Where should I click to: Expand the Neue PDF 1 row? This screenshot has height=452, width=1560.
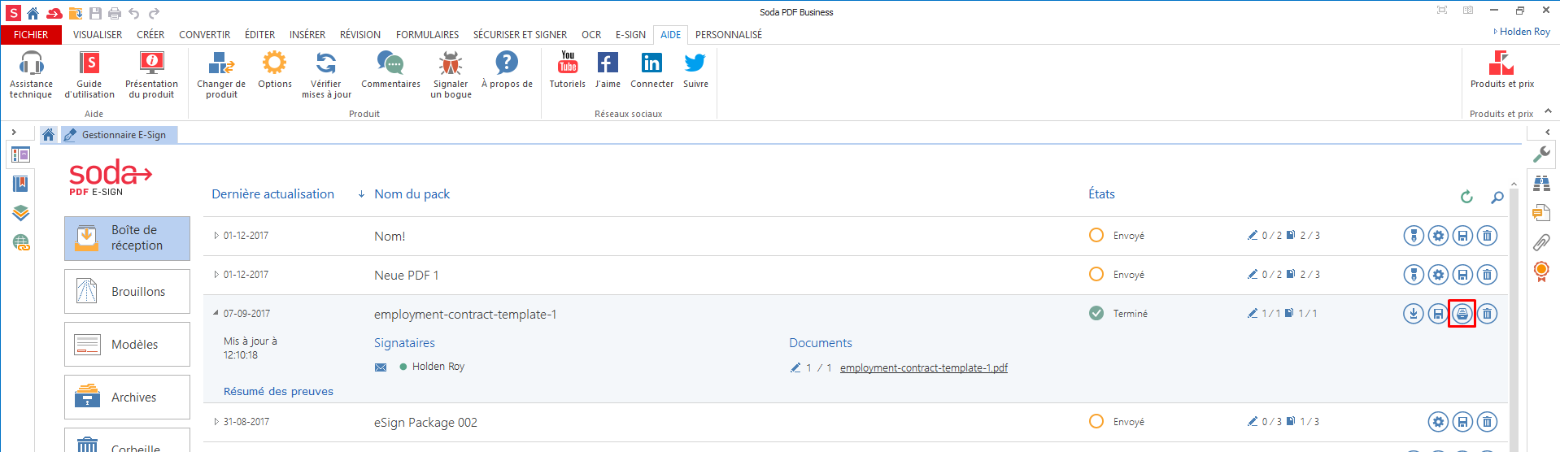[216, 275]
